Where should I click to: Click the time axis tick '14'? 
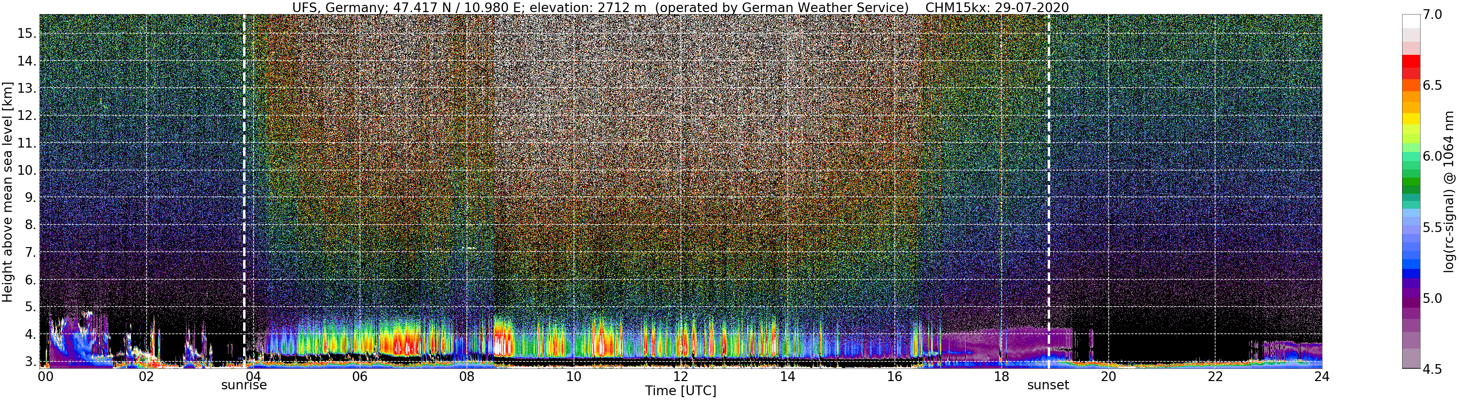[787, 376]
